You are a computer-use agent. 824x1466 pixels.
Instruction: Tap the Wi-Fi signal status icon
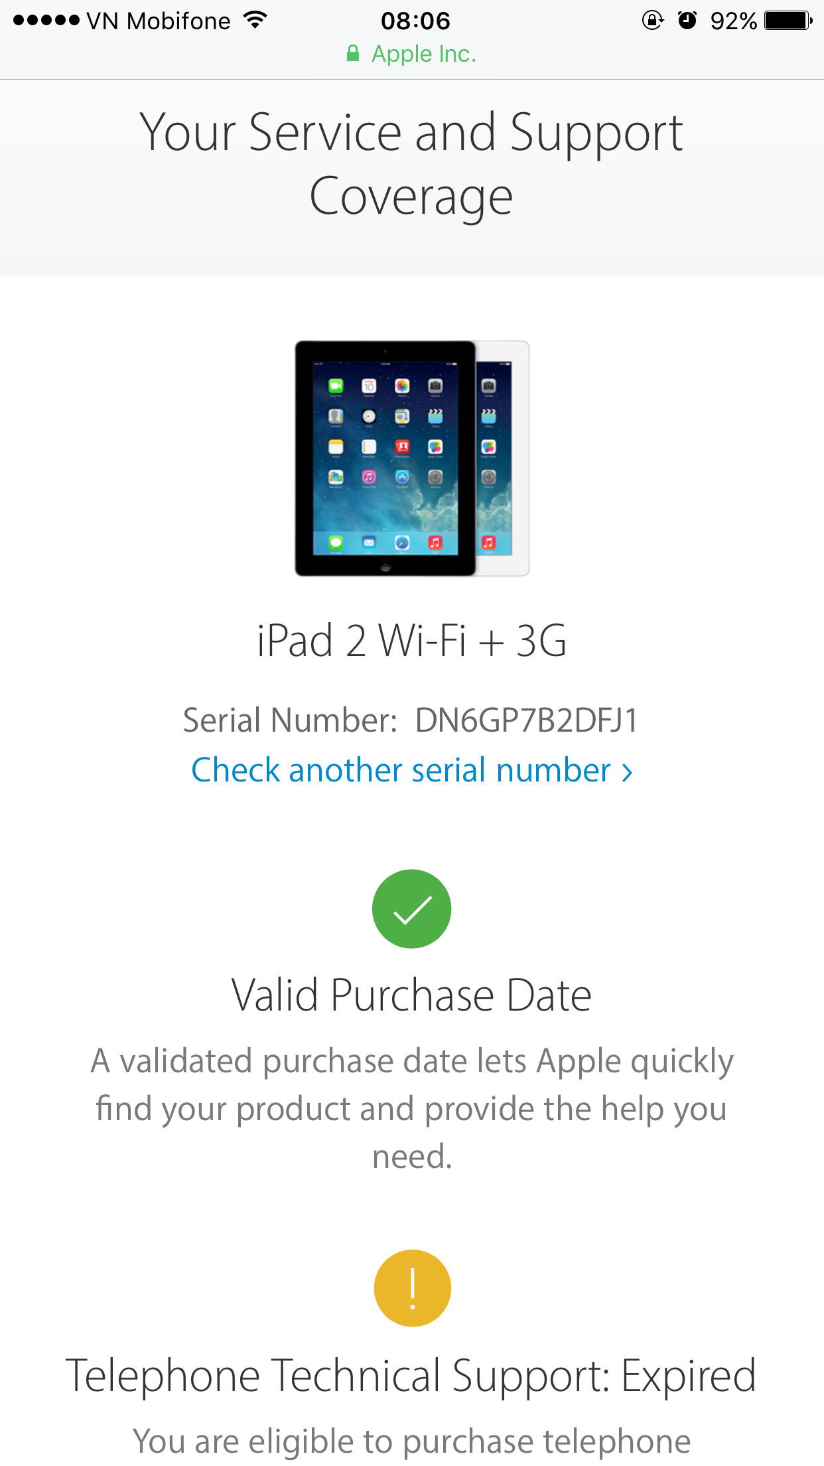point(255,21)
